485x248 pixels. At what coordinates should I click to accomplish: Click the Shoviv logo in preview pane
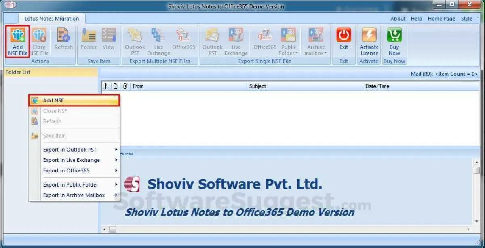click(132, 184)
